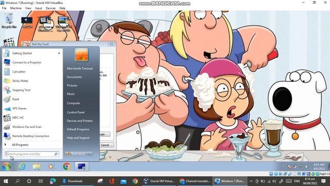Open the VirtualBox Devices menu
The width and height of the screenshot is (330, 186).
tap(51, 8)
